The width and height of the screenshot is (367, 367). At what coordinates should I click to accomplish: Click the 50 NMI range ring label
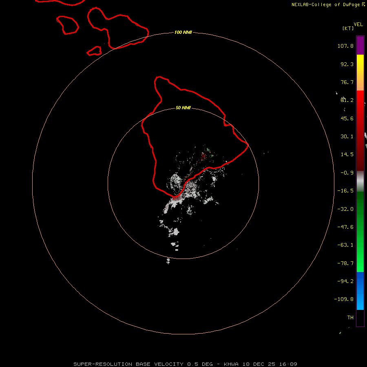click(x=183, y=108)
